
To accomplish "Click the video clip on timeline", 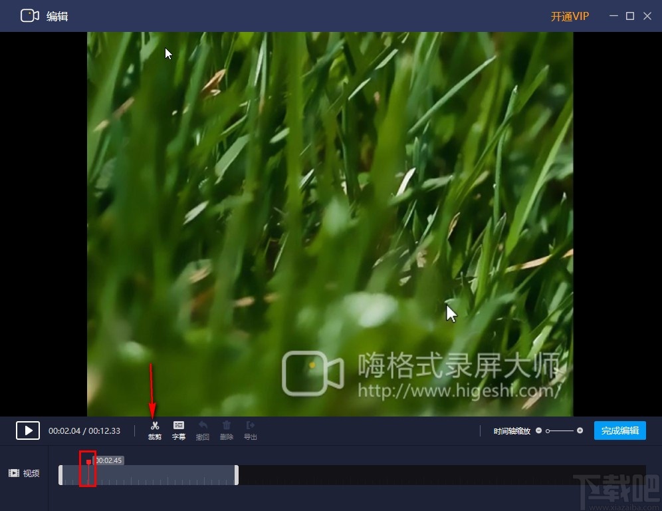I will click(x=149, y=475).
